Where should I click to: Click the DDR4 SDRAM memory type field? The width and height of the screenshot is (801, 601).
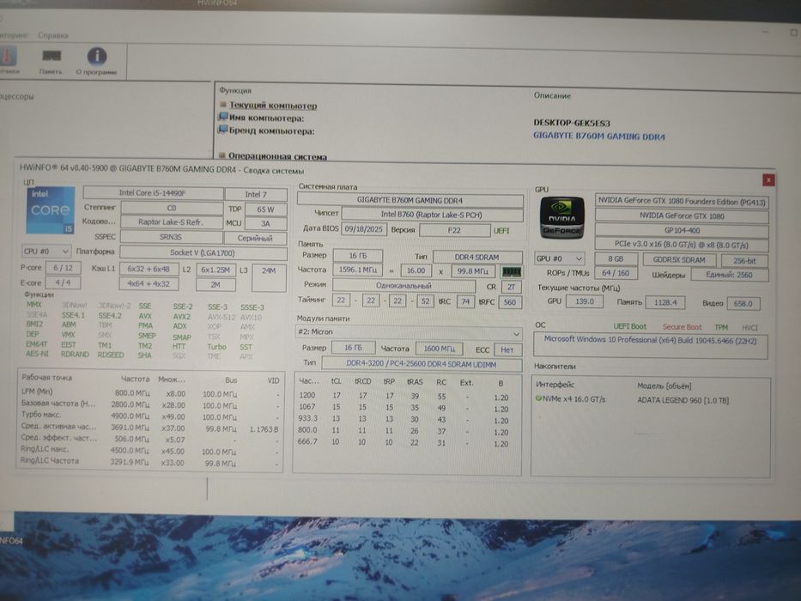click(477, 257)
